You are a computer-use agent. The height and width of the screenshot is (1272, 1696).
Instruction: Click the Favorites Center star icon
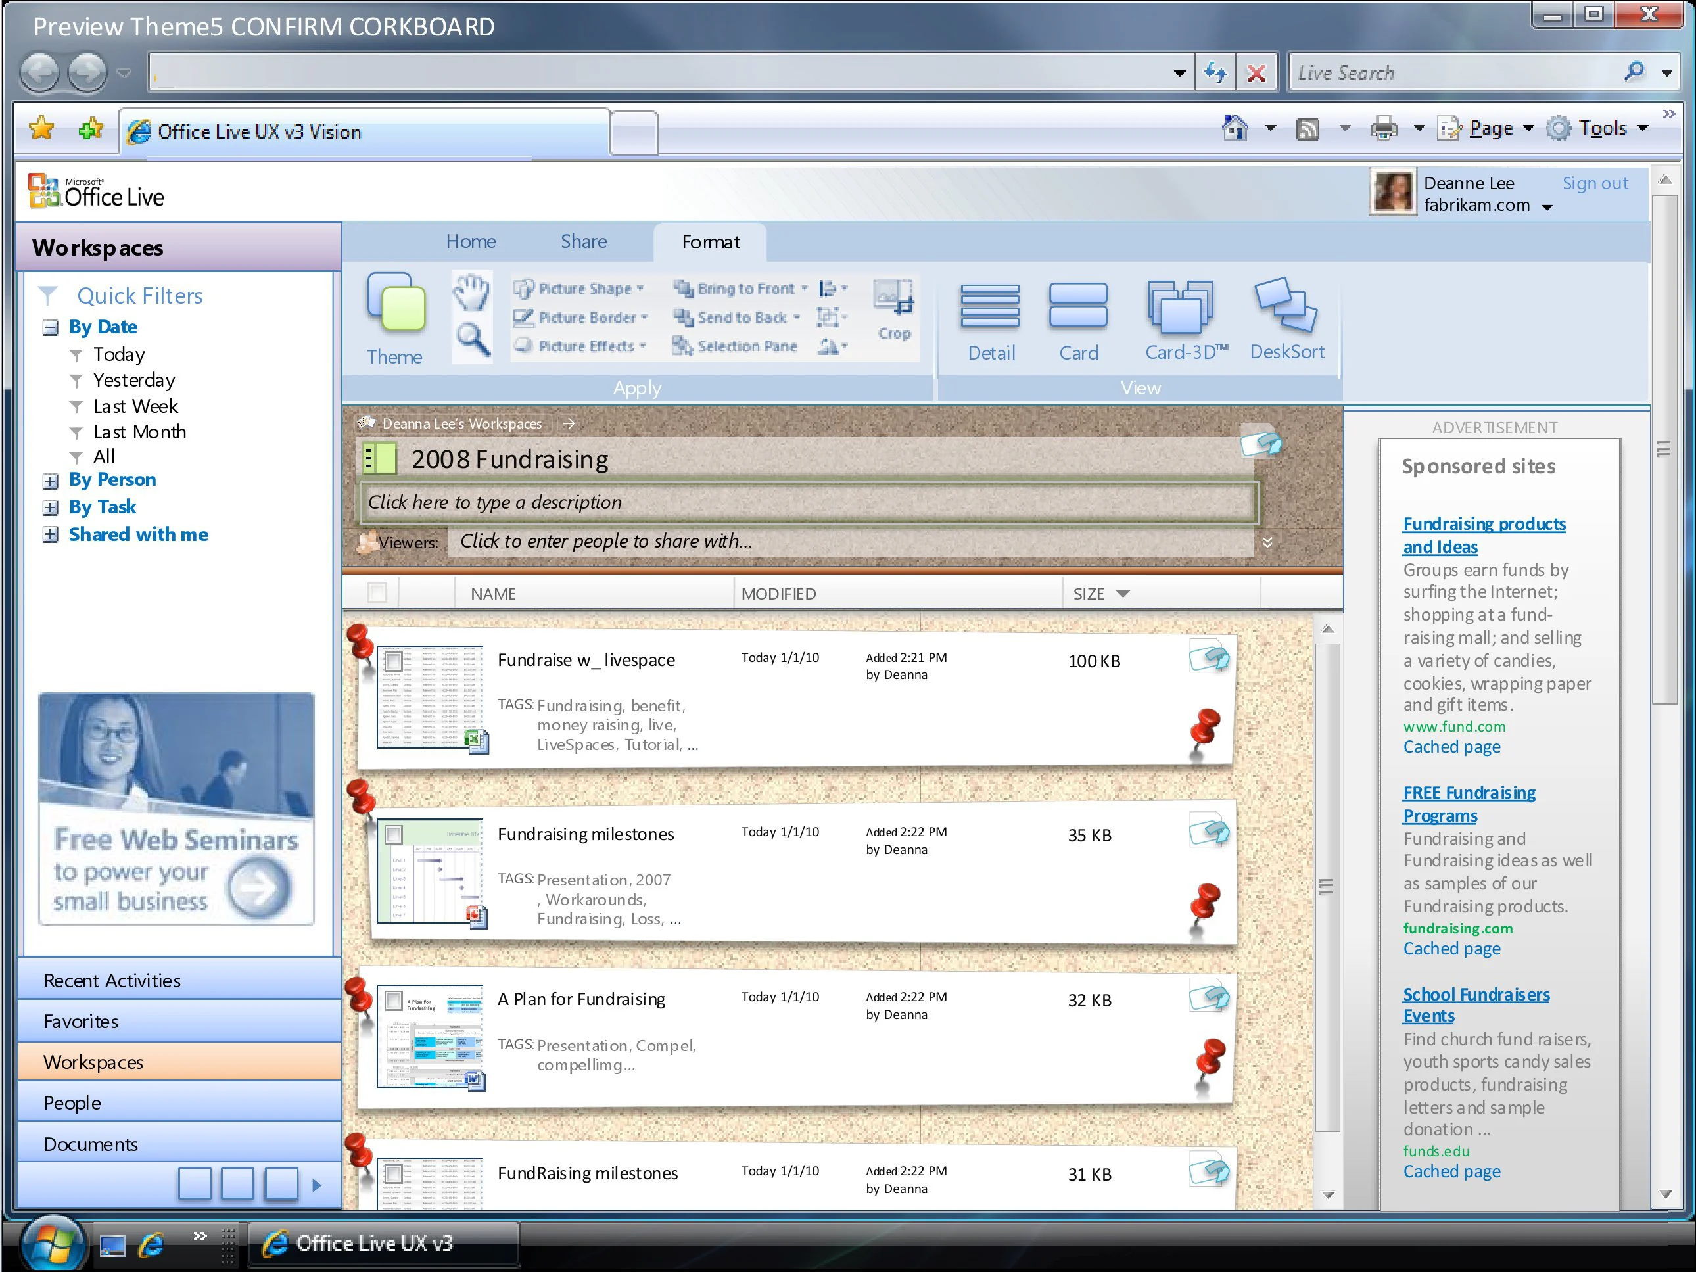[41, 128]
